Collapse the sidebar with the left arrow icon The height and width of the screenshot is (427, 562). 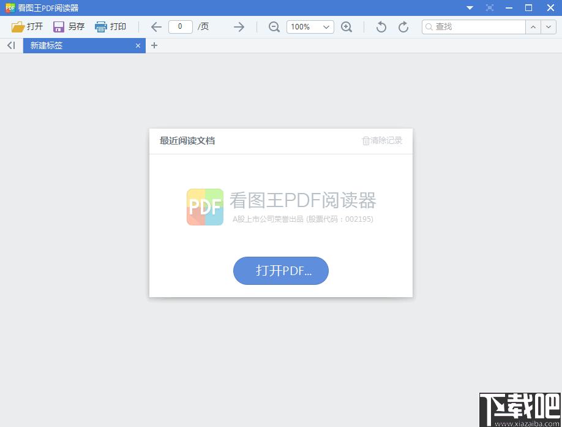pos(11,45)
